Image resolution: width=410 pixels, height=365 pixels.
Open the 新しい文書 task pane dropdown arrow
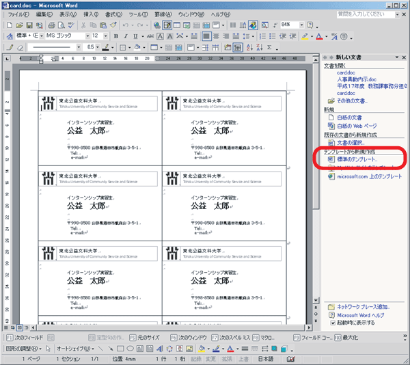[x=396, y=57]
